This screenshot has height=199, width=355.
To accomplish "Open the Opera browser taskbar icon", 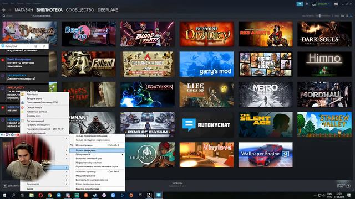I will (40, 195).
